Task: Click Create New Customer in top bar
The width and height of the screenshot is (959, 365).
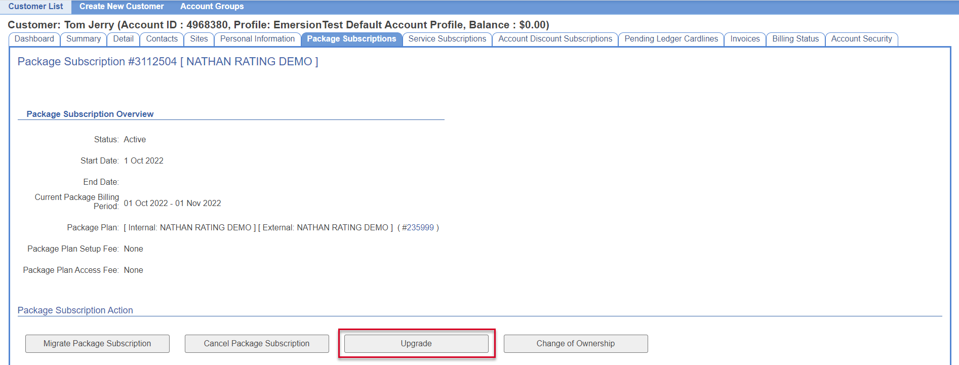Action: (122, 7)
